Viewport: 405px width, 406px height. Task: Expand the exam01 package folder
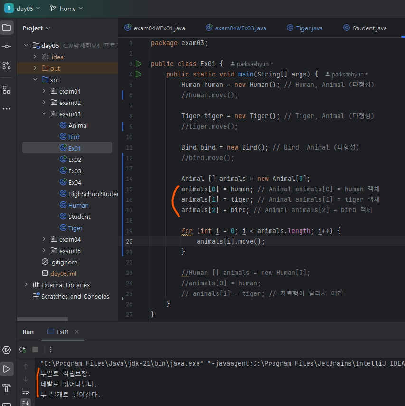pos(44,91)
